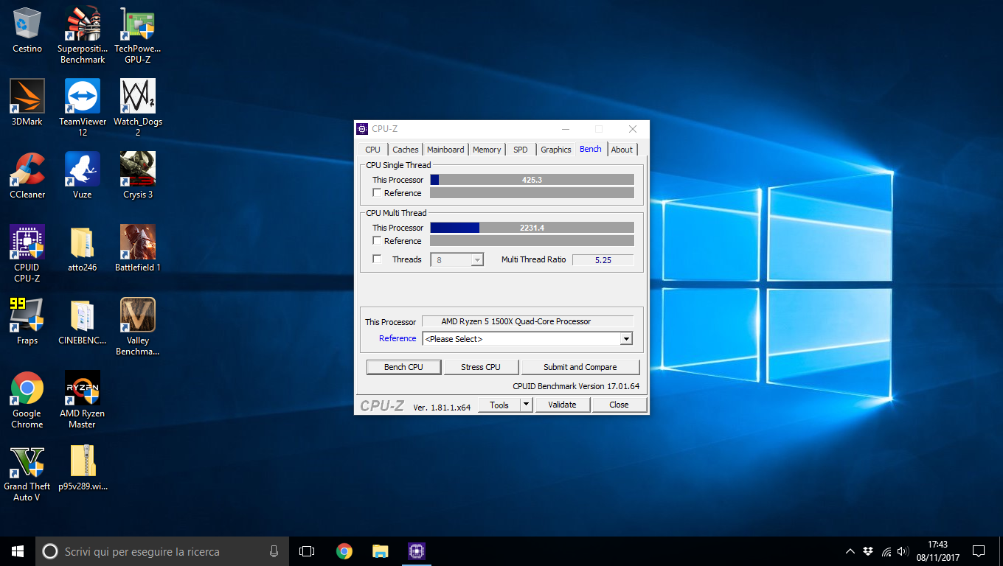Image resolution: width=1003 pixels, height=566 pixels.
Task: Click the taskbar search box
Action: click(x=162, y=551)
